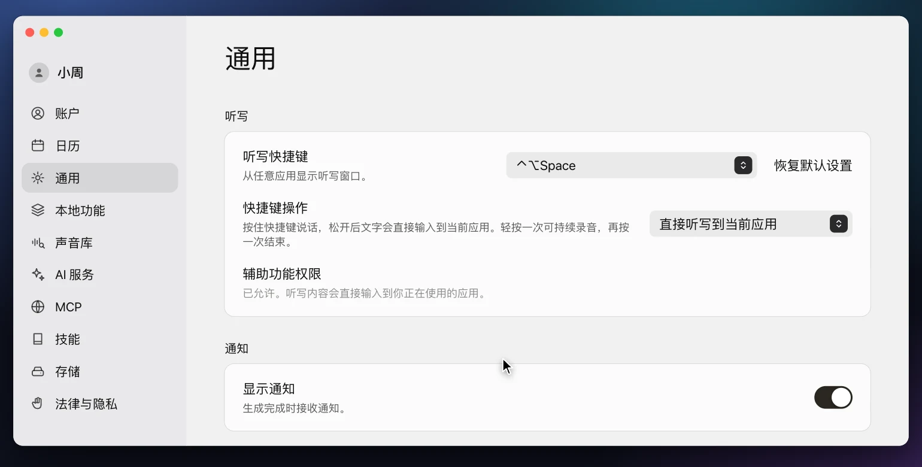
Task: Click the 存储 drive icon
Action: (38, 372)
